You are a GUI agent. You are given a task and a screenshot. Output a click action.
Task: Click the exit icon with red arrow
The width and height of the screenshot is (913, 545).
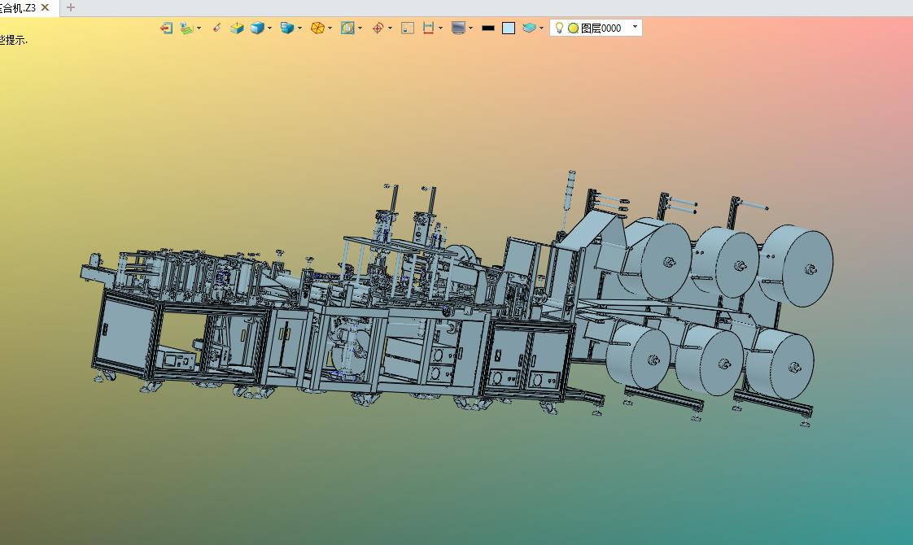point(166,28)
